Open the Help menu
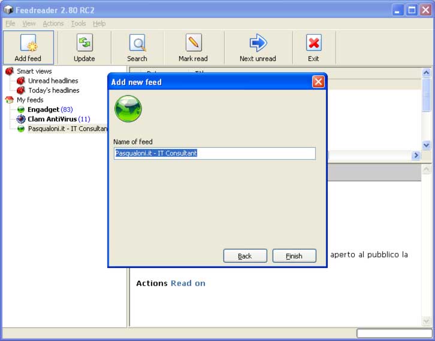 point(99,23)
